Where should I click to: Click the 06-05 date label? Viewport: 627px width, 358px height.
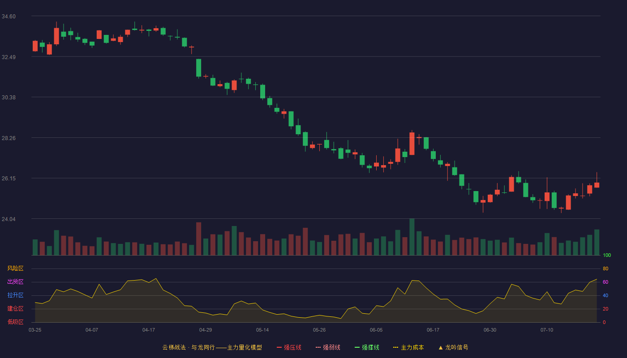click(376, 330)
